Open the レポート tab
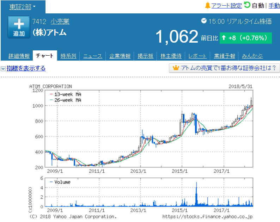The image size is (280, 222). tap(197, 56)
